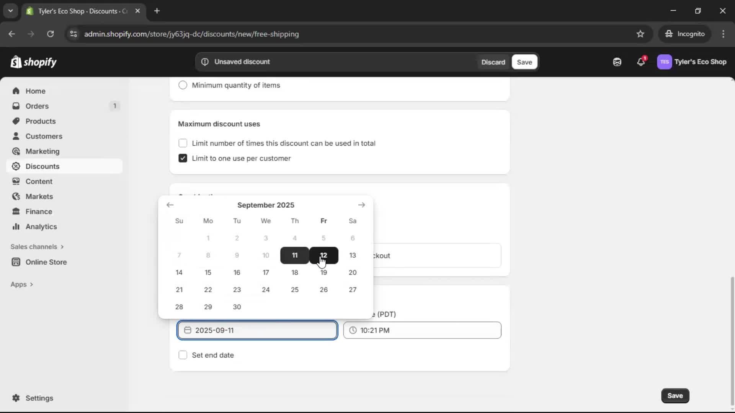This screenshot has width=735, height=413.
Task: Open the Products section in the sidebar
Action: [41, 121]
